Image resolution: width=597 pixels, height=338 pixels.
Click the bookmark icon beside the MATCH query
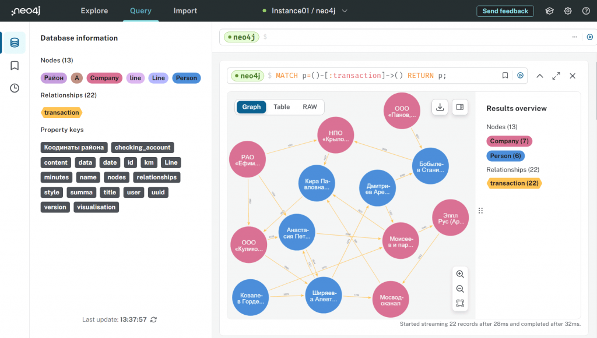point(505,75)
